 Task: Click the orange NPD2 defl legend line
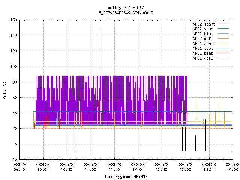click(x=223, y=39)
